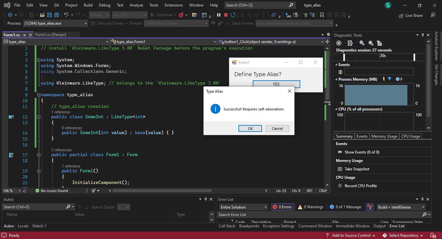The height and width of the screenshot is (239, 442).
Task: Zoom in on the Diagnostic Tools timeline
Action: 362,43
